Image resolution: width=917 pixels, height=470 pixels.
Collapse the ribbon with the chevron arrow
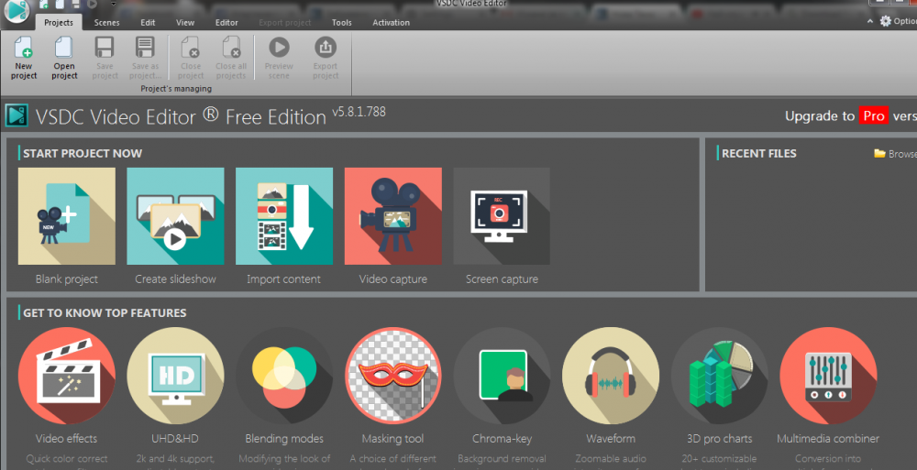pyautogui.click(x=870, y=21)
